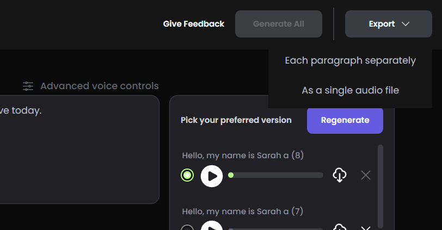Play the Sarah a (7) audio version
The height and width of the screenshot is (230, 442).
tap(212, 227)
